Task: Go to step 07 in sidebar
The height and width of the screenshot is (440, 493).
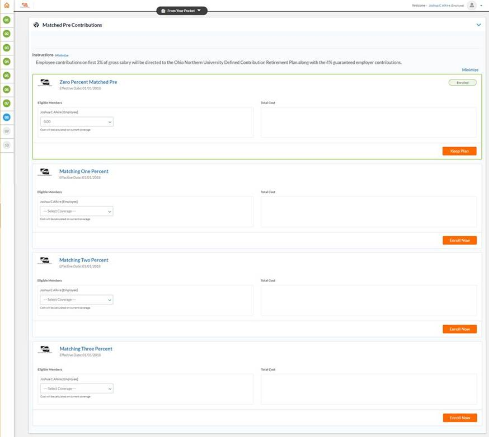Action: click(x=7, y=104)
